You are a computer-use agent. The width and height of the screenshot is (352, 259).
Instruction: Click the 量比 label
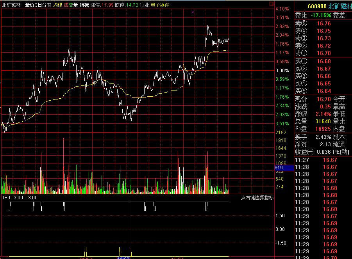(339, 121)
